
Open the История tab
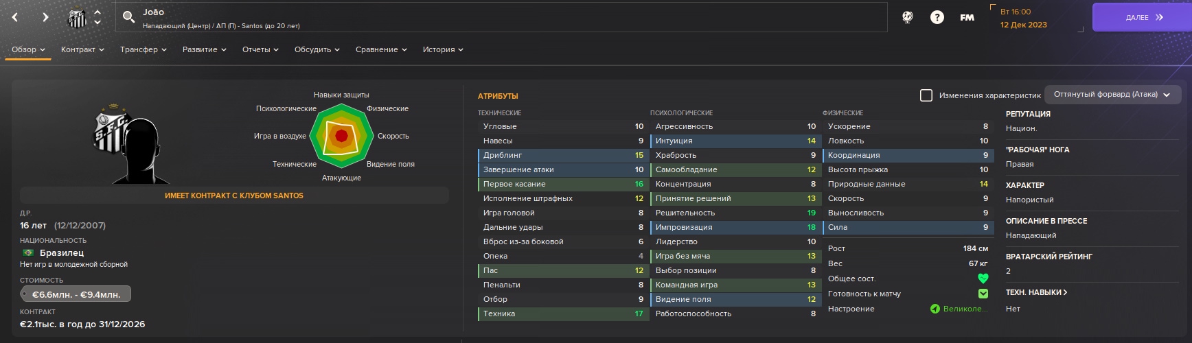(x=443, y=49)
